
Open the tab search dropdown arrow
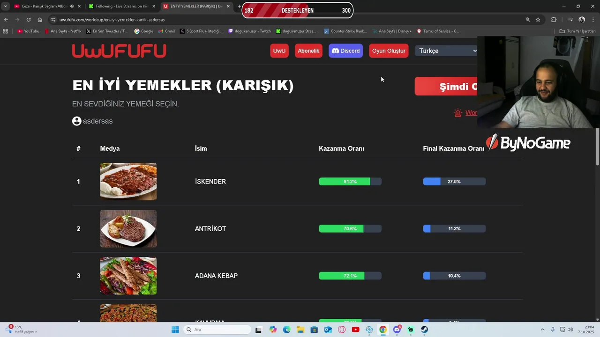point(5,6)
